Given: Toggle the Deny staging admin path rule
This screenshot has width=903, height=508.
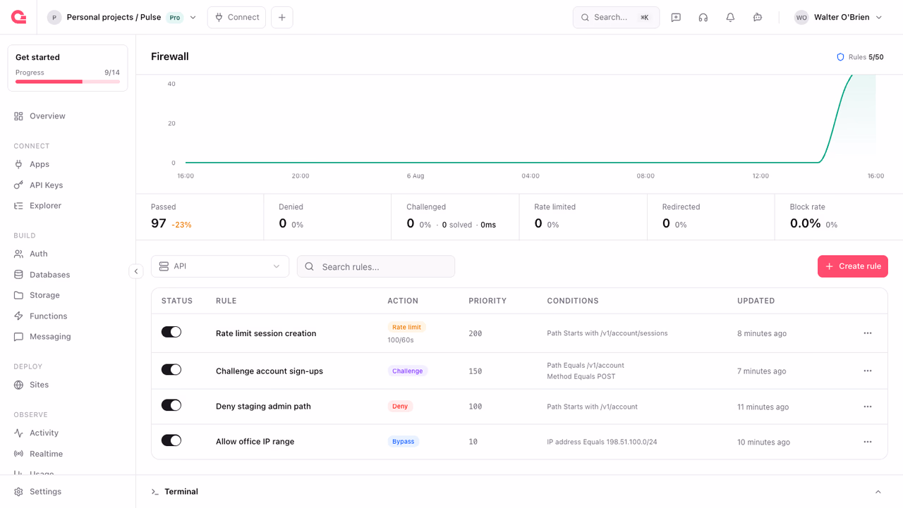Looking at the screenshot, I should (171, 405).
